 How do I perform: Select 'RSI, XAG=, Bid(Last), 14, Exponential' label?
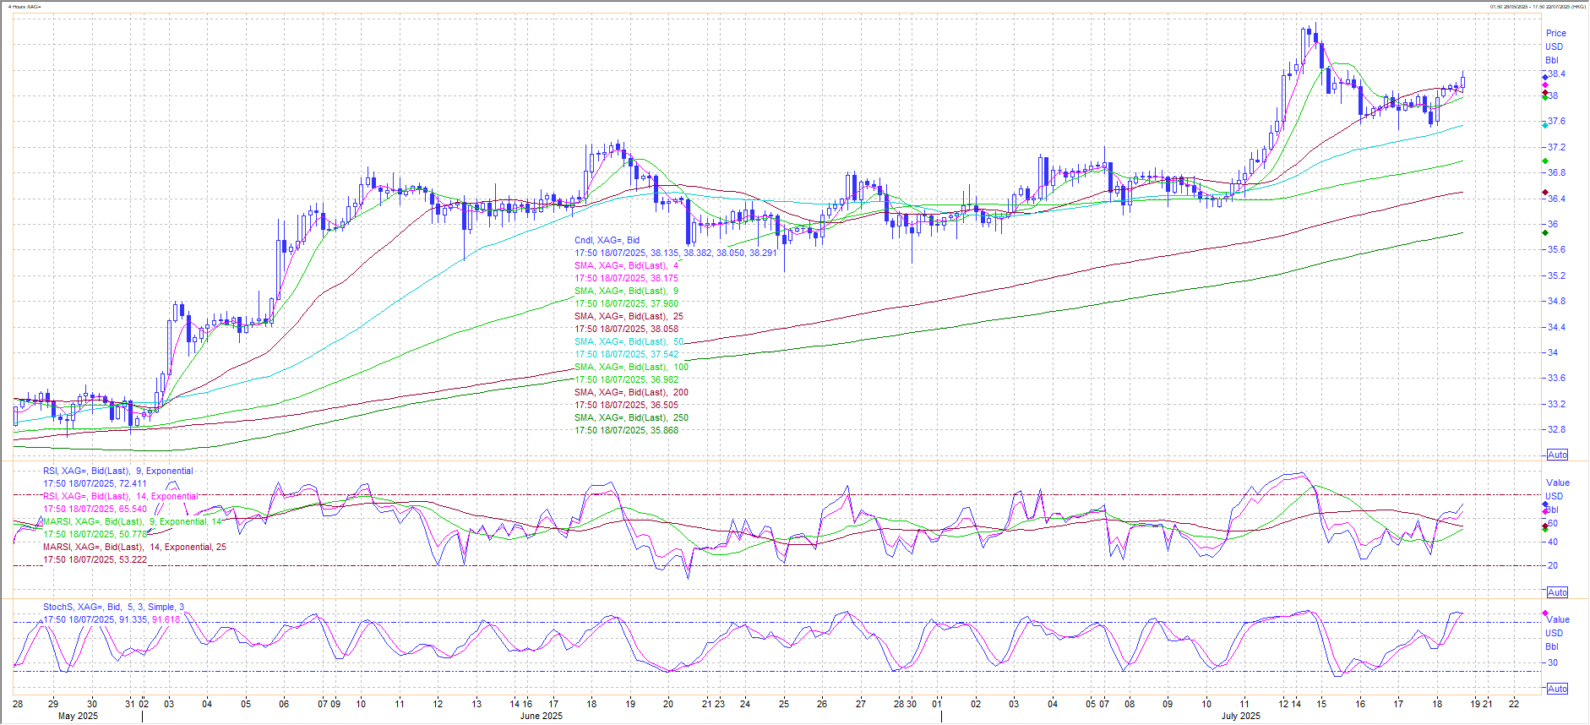(x=121, y=496)
